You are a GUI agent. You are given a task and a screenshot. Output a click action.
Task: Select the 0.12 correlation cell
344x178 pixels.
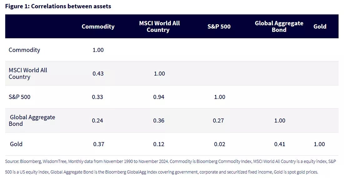159,144
